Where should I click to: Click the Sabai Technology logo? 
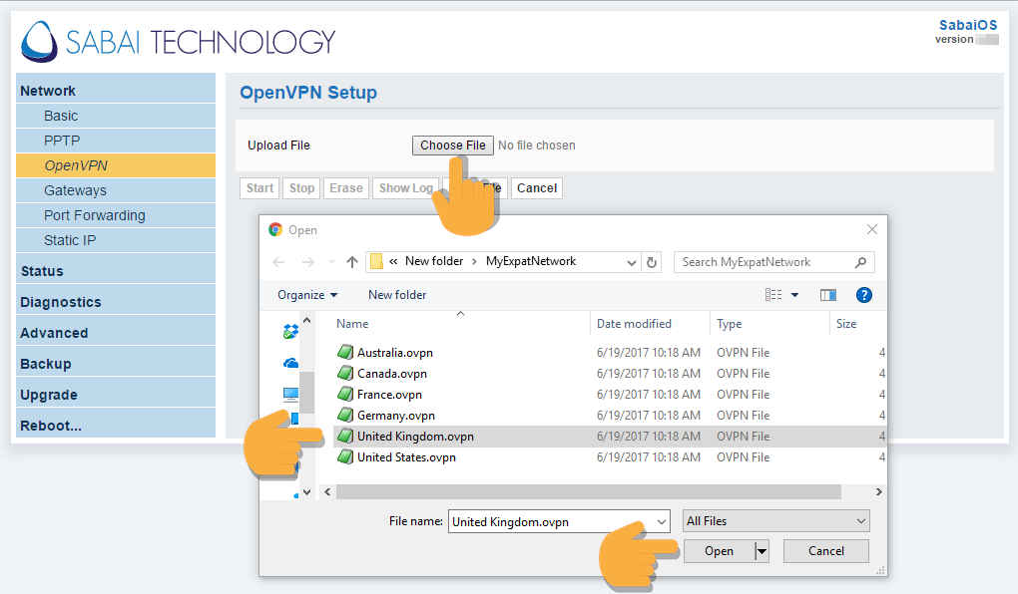(178, 42)
